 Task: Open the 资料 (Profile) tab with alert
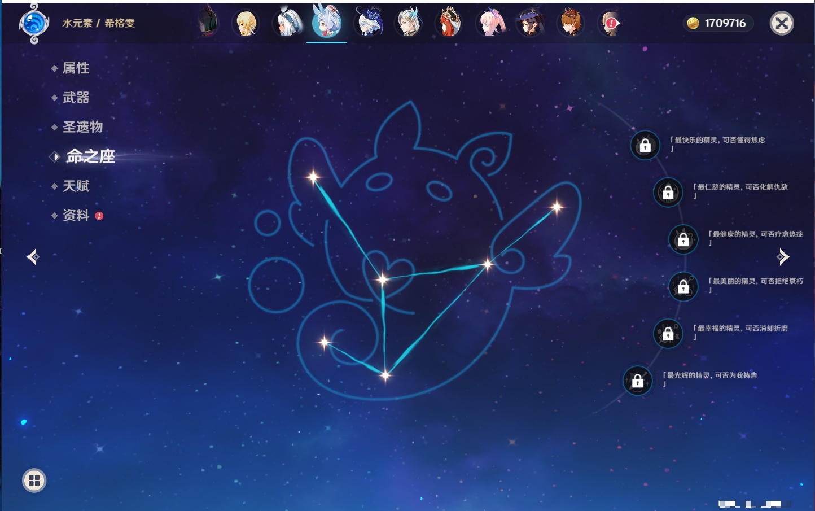pyautogui.click(x=76, y=215)
